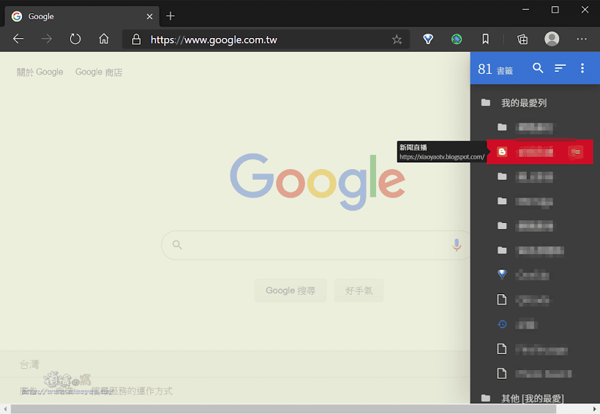Open the sort options in bookmark panel

tap(560, 68)
